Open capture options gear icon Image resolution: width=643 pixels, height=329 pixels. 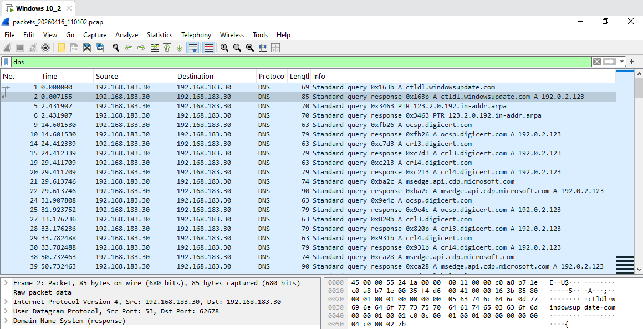pyautogui.click(x=45, y=48)
